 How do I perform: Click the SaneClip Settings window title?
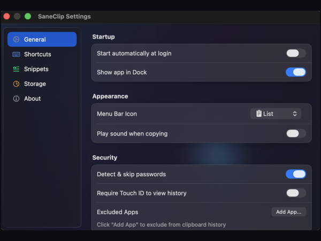64,17
